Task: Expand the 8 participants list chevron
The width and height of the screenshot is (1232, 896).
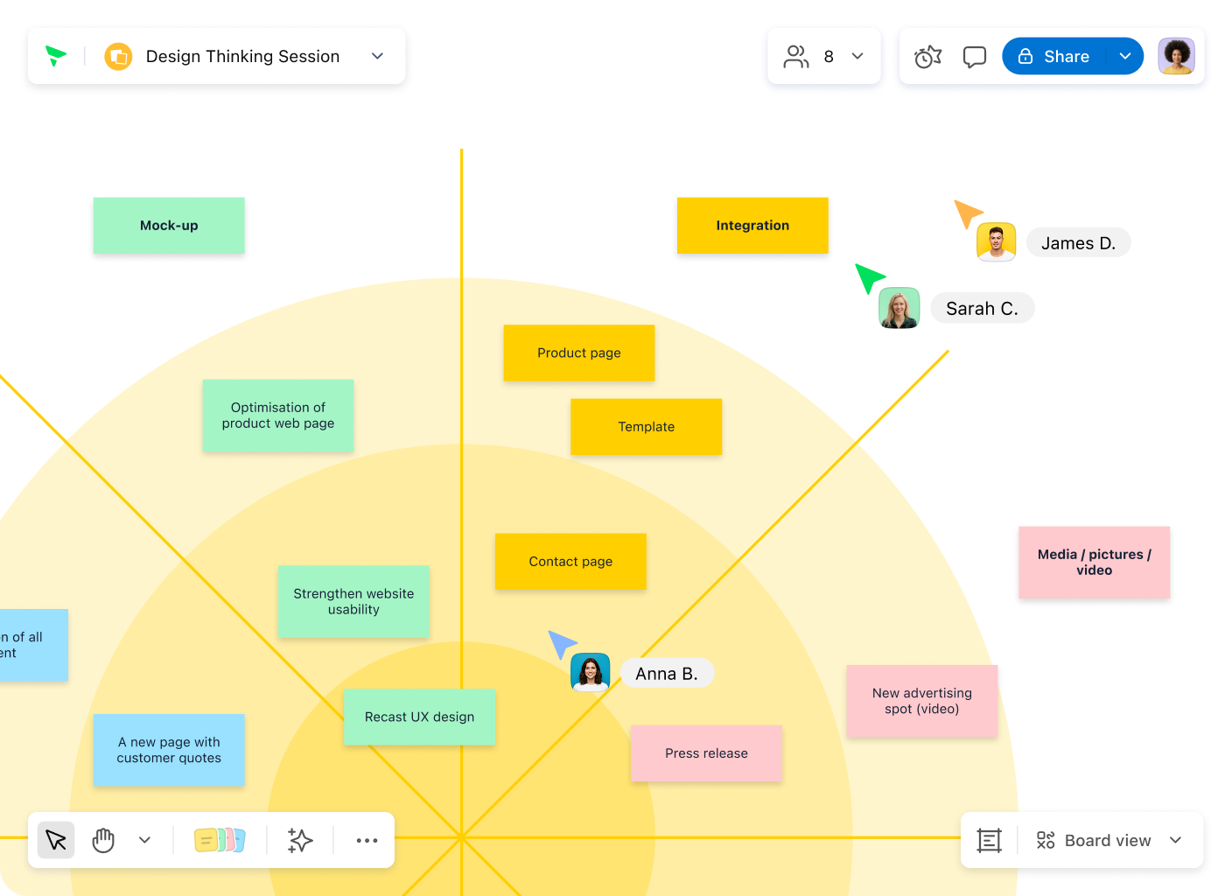Action: pyautogui.click(x=857, y=56)
